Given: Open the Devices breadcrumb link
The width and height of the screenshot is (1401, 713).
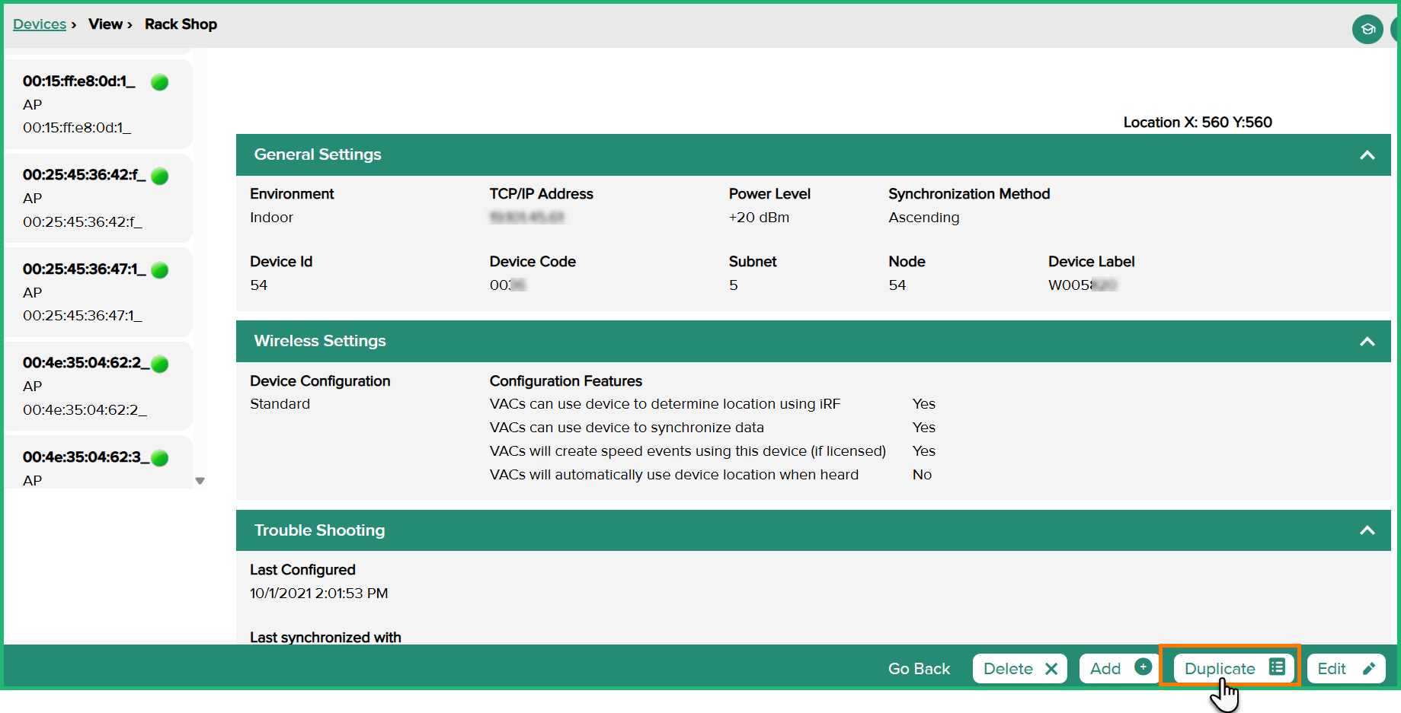Looking at the screenshot, I should (40, 24).
